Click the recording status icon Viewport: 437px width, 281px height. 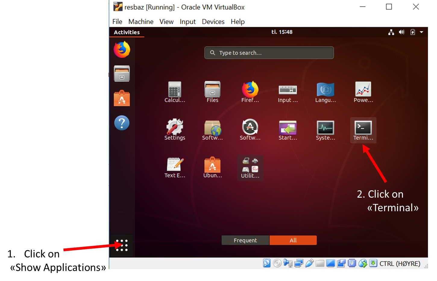pos(341,264)
